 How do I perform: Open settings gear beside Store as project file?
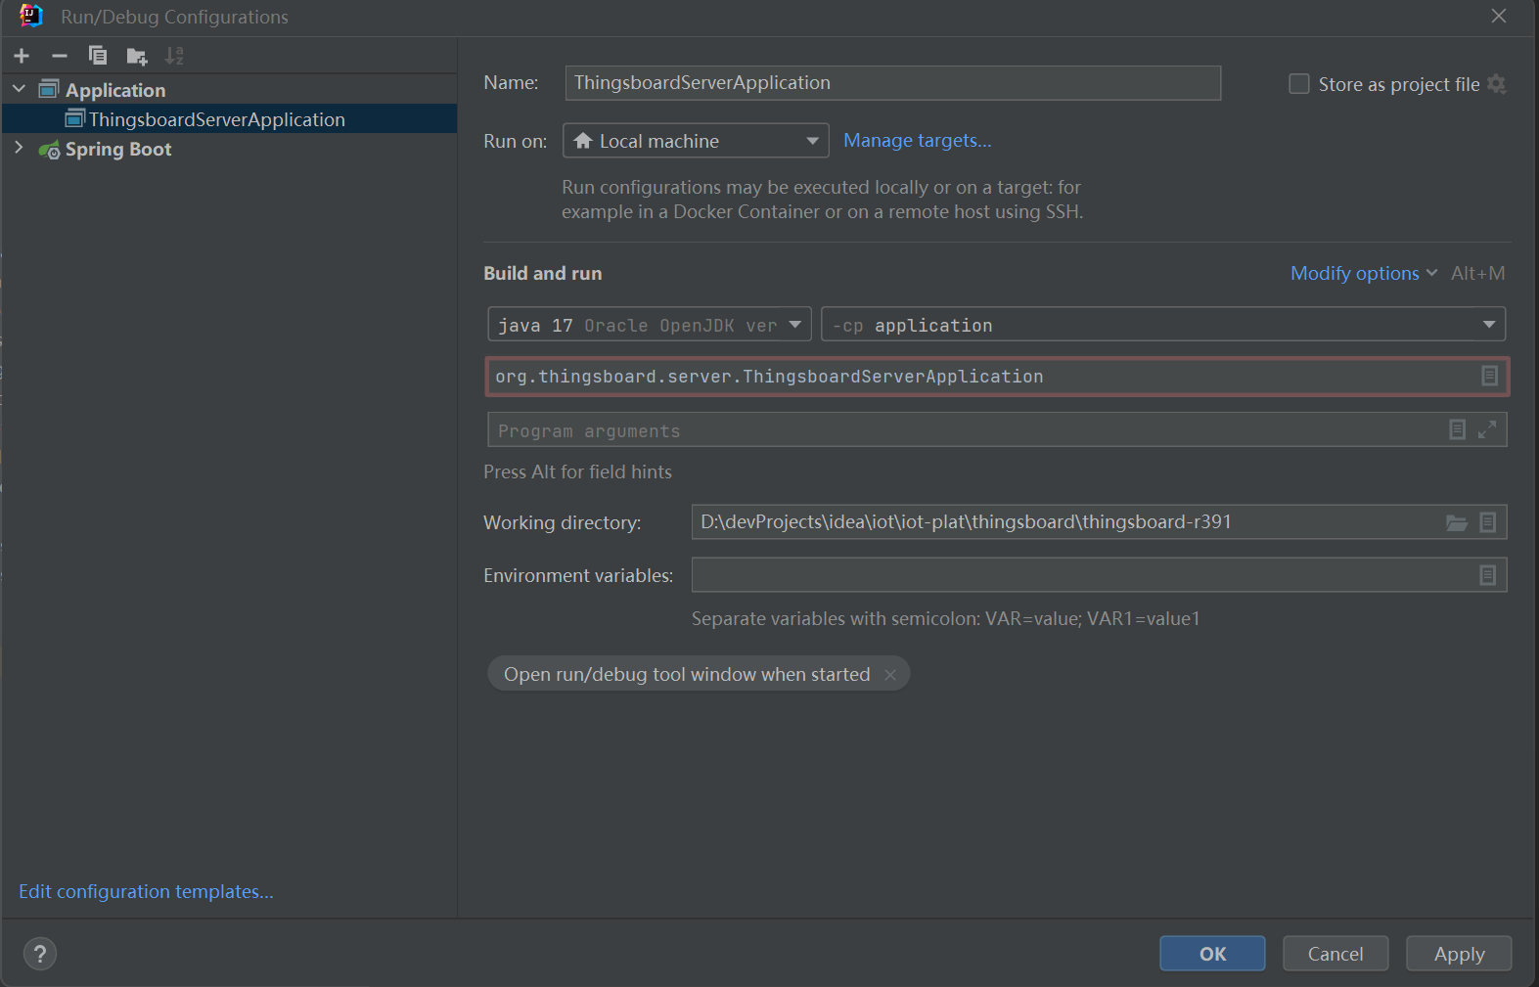tap(1496, 84)
